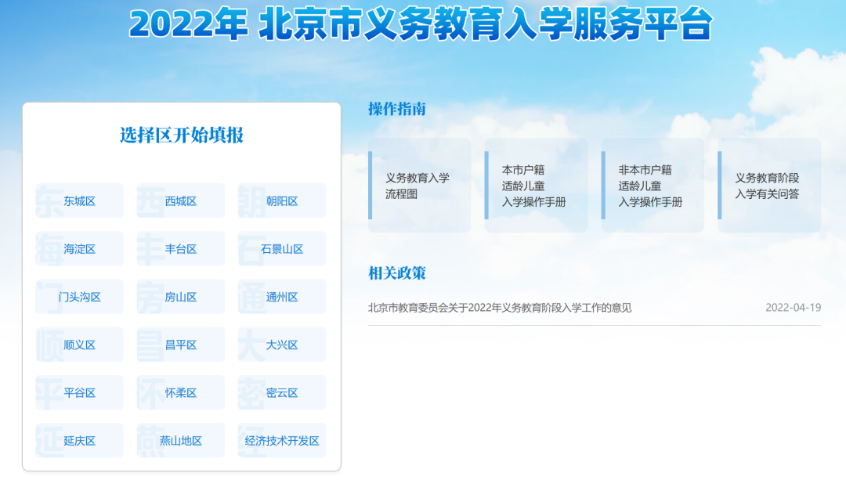Open policy link 北京市教育委员会关于2022年义务教育阶段入学工作的意见
Image resolution: width=846 pixels, height=491 pixels.
coord(500,308)
